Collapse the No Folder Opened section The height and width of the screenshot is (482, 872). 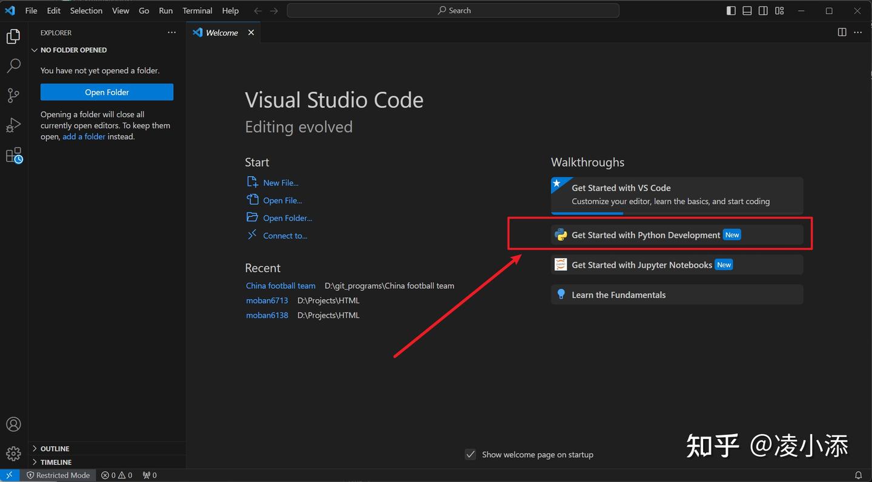coord(73,50)
